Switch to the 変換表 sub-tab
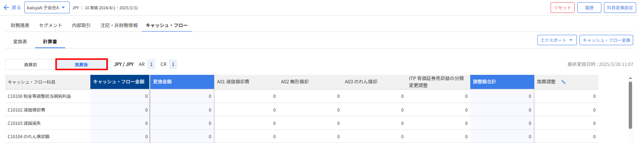 click(20, 41)
